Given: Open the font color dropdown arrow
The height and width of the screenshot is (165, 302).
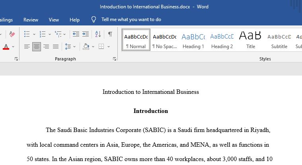Looking at the screenshot, I should click(13, 47).
